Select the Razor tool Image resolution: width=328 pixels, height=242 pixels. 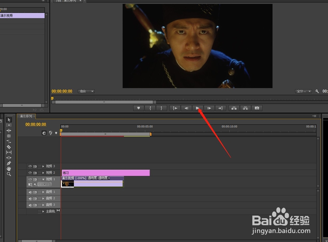tap(9, 147)
